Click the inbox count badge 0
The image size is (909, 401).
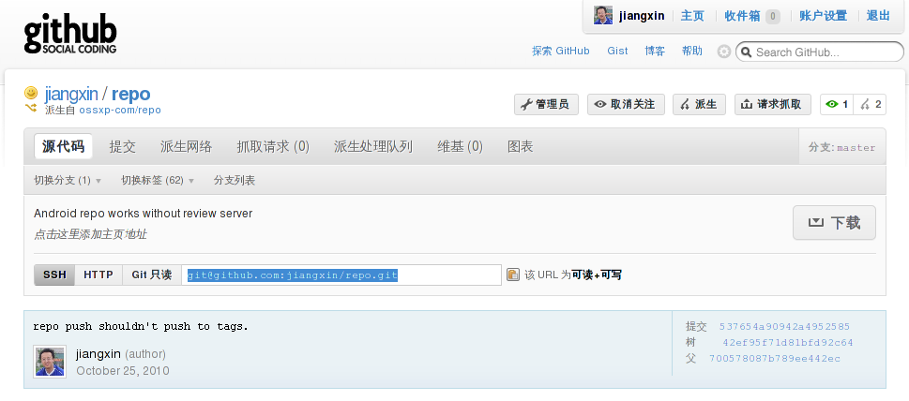pos(772,16)
